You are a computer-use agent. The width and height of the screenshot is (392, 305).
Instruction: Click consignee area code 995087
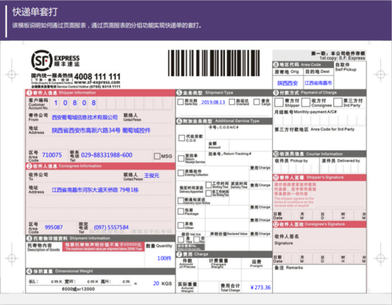coord(53,227)
